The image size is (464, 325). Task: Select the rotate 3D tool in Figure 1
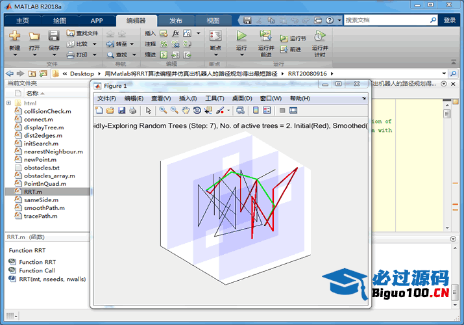(197, 110)
